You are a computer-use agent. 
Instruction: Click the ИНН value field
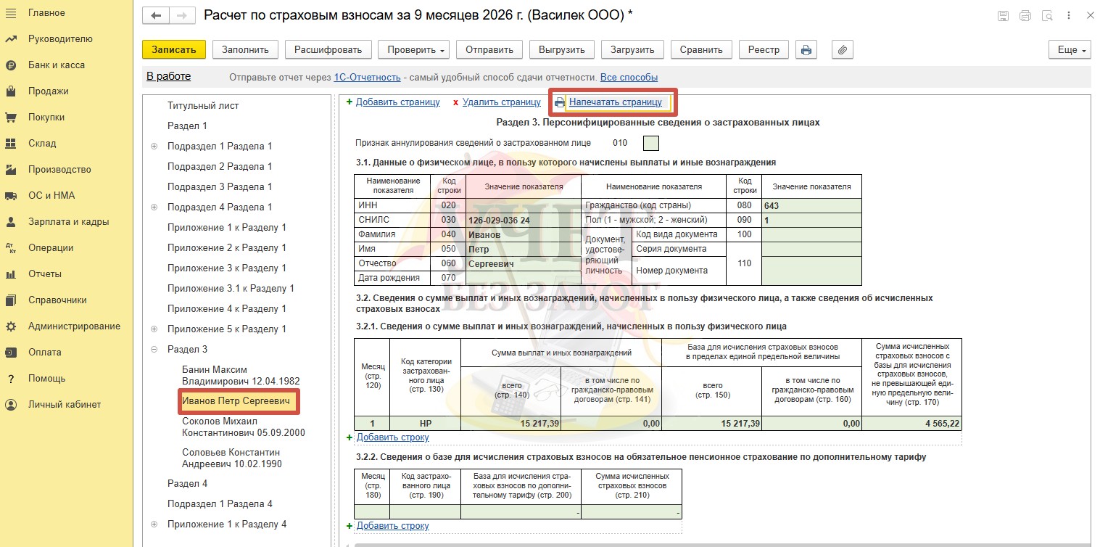pos(524,205)
